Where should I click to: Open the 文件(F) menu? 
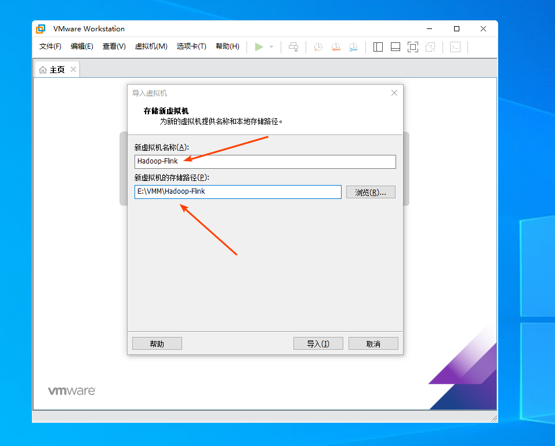tap(50, 46)
